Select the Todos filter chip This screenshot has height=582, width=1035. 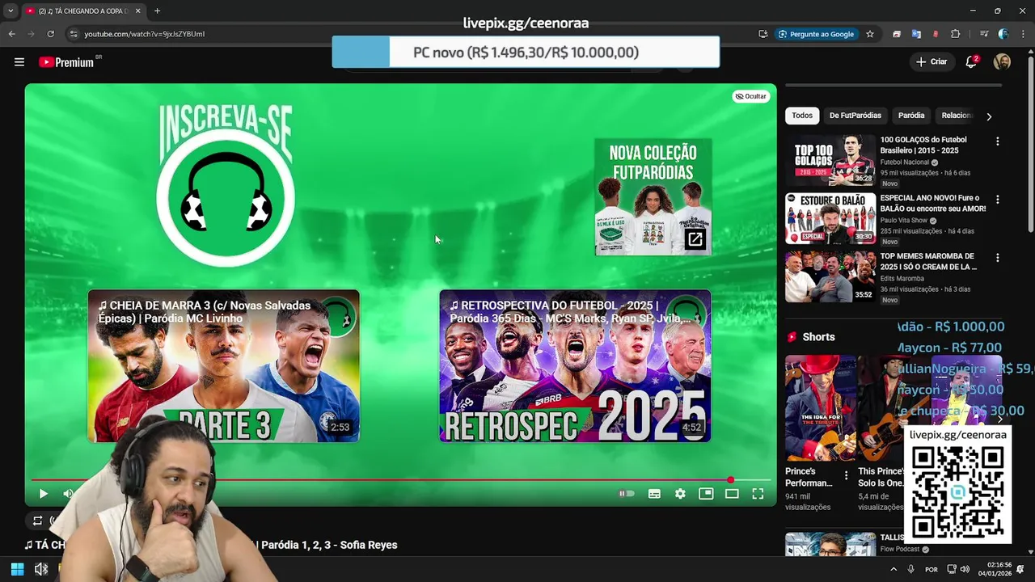(802, 116)
